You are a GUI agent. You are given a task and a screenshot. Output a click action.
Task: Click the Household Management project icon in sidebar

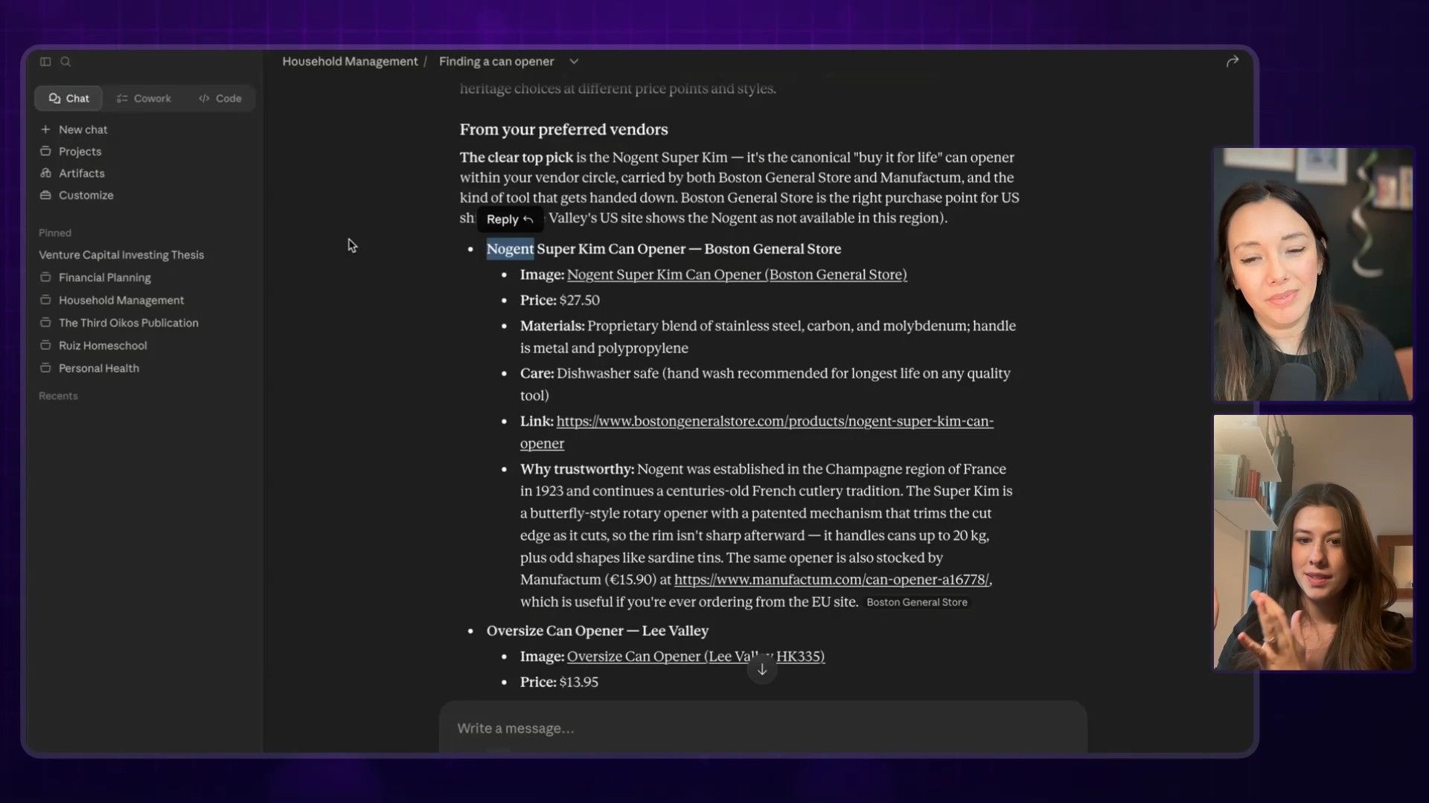coord(45,300)
